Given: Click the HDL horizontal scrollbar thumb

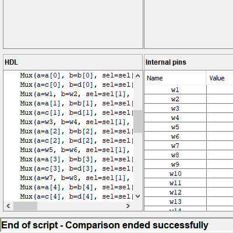Looking at the screenshot, I should tap(25, 206).
